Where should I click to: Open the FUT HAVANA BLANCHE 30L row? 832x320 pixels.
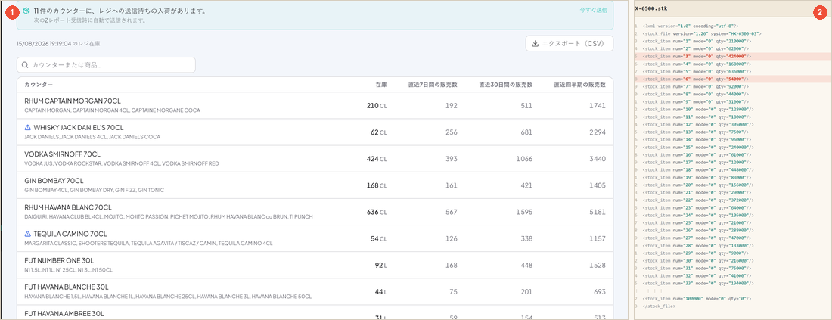click(x=315, y=291)
